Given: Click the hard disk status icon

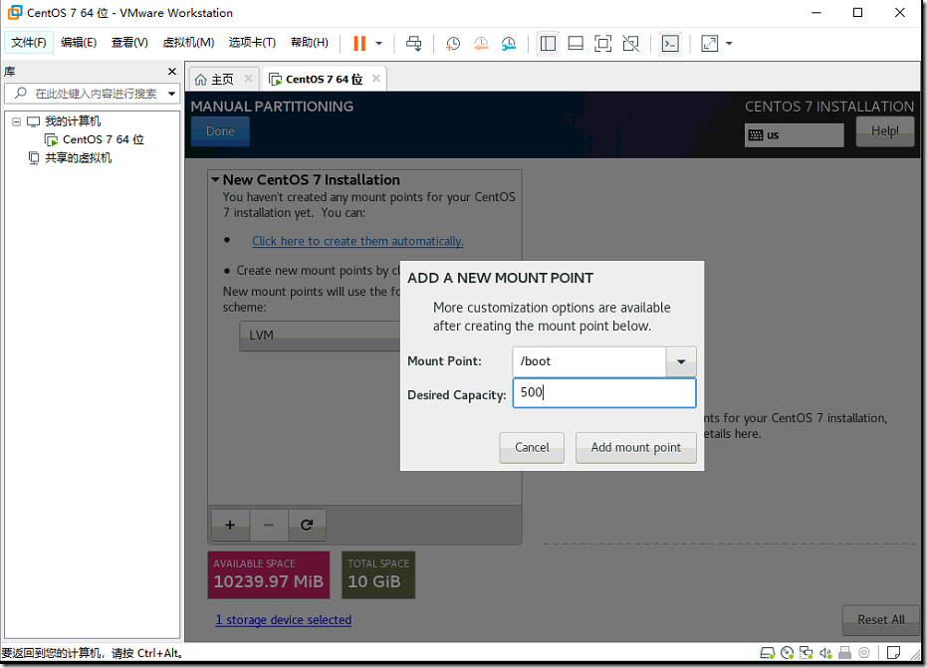Looking at the screenshot, I should coord(768,653).
